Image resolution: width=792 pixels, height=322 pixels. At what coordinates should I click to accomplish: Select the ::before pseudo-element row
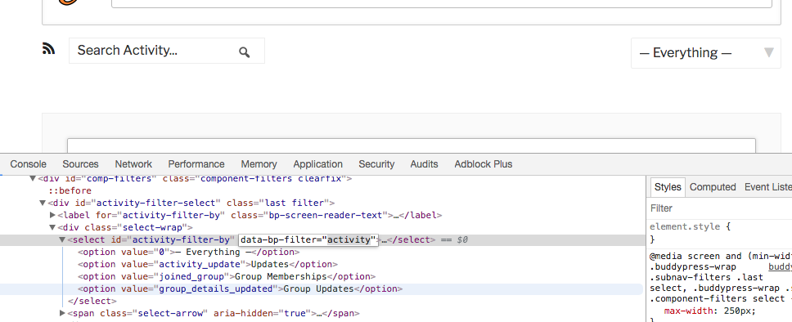[x=70, y=190]
